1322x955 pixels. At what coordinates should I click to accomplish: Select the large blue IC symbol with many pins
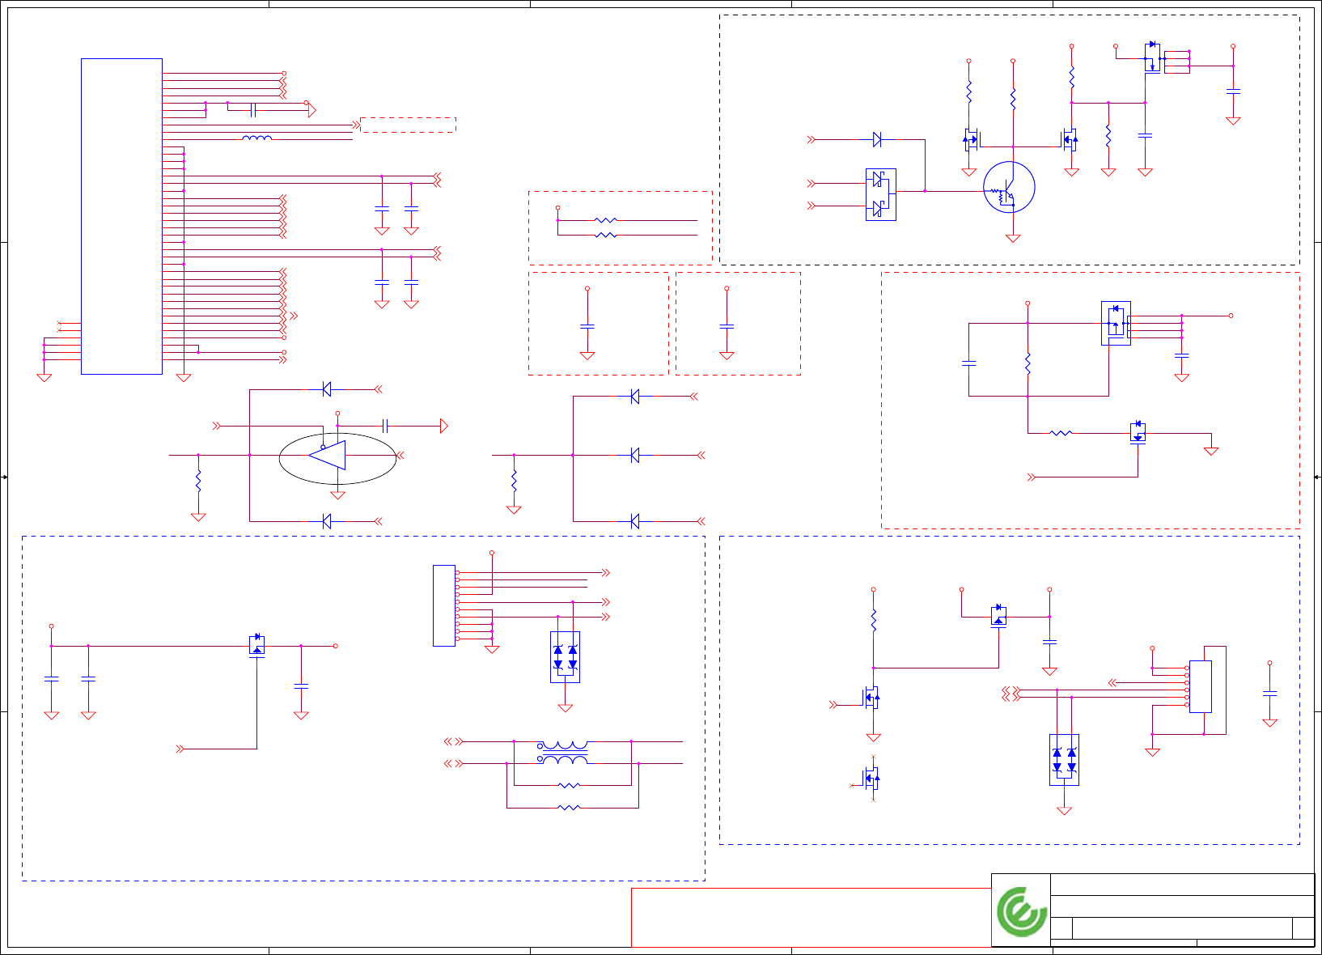point(121,216)
